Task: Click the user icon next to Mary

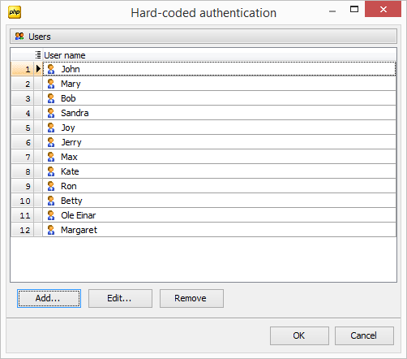Action: (51, 84)
